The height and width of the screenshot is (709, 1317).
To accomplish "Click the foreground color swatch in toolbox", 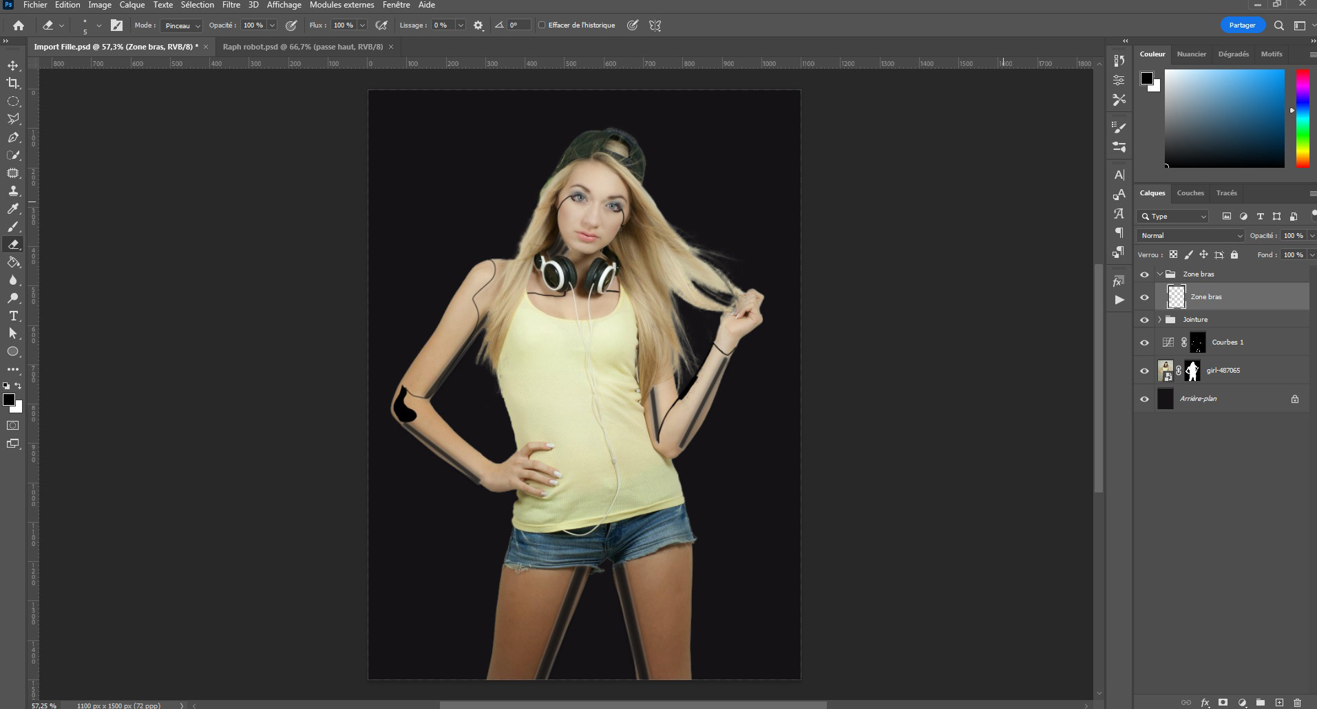I will (9, 400).
